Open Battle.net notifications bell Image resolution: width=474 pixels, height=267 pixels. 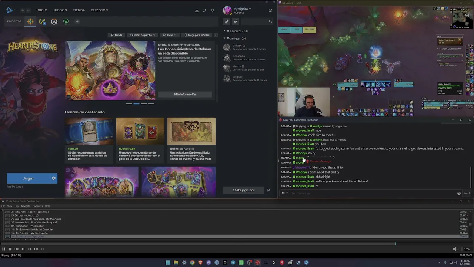click(x=213, y=10)
